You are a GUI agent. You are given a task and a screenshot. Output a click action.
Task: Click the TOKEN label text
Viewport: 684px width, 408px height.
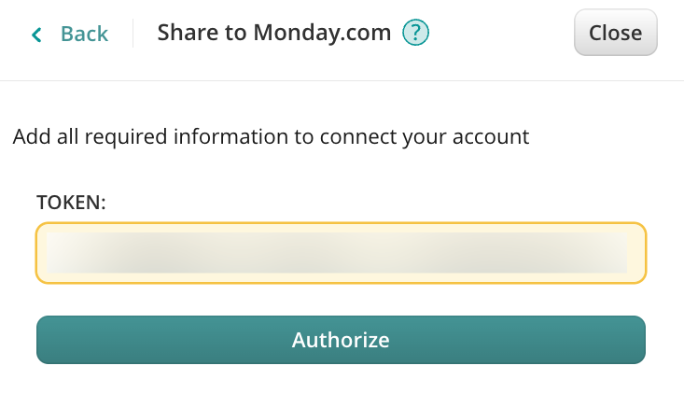(x=71, y=202)
